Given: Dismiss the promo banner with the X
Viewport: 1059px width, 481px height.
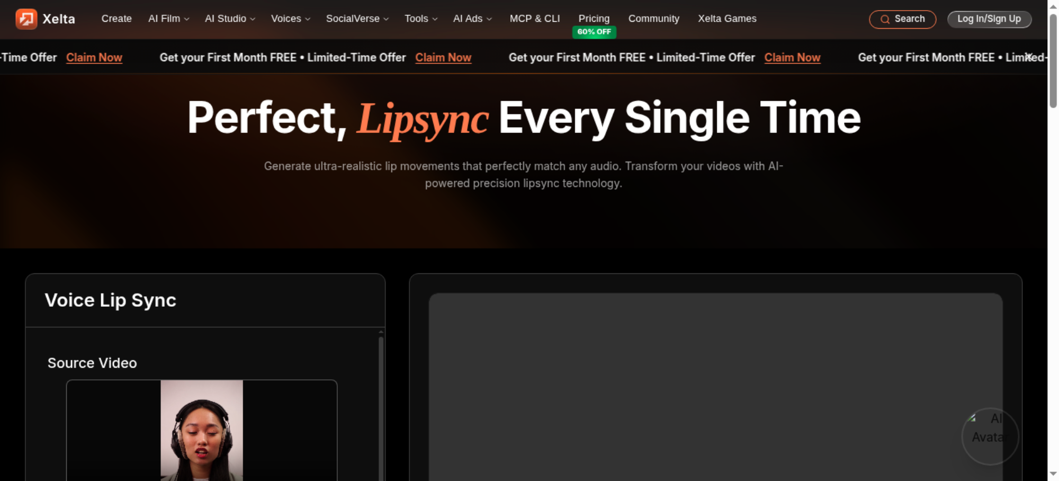Looking at the screenshot, I should tap(1028, 57).
